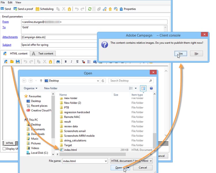Image resolution: width=216 pixels, height=173 pixels.
Task: Open the Edit menu
Action: [10, 3]
